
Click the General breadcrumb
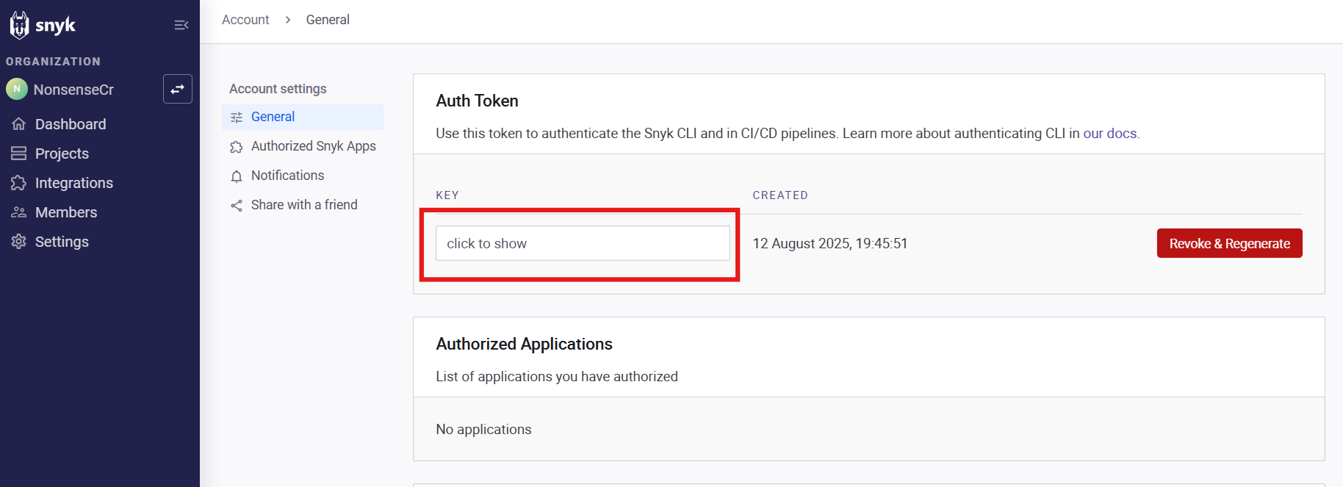[x=328, y=20]
